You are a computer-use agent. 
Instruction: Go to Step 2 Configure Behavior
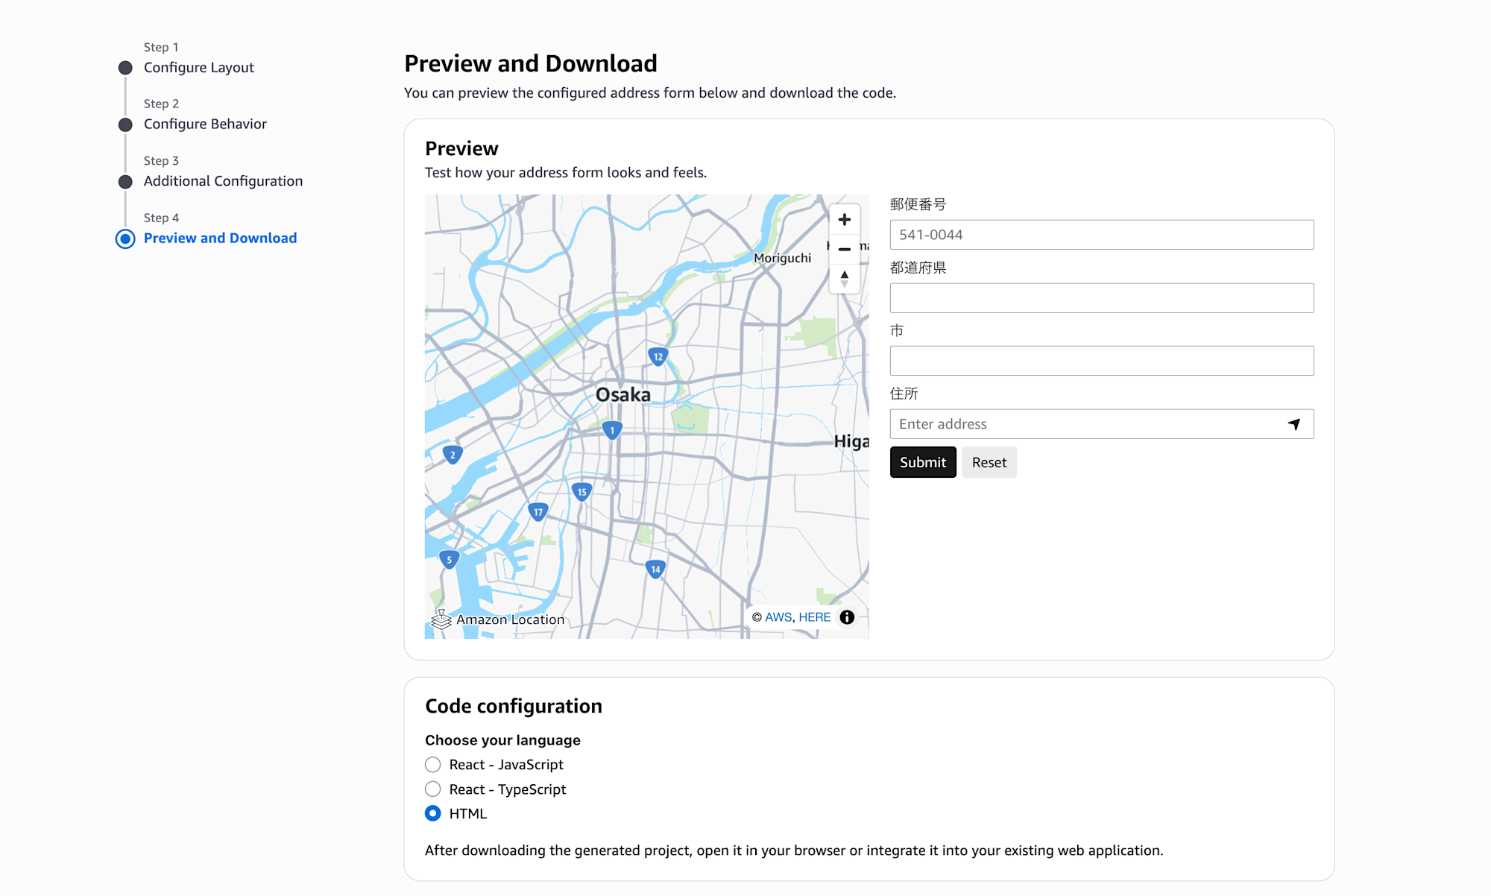click(205, 124)
